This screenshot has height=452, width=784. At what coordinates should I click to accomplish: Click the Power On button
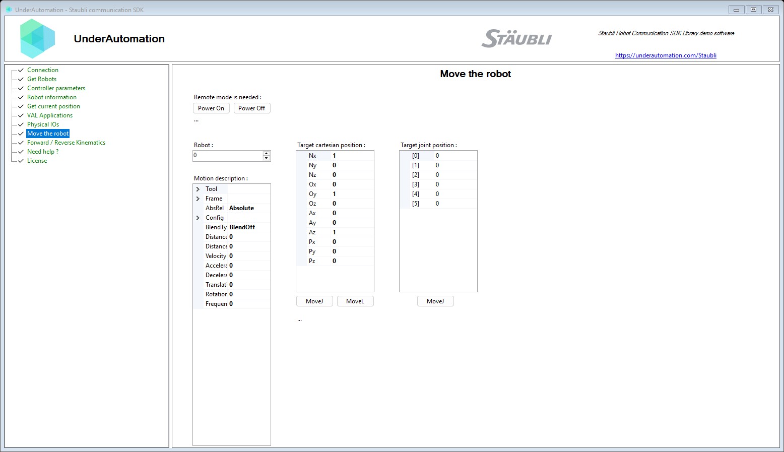(x=211, y=108)
